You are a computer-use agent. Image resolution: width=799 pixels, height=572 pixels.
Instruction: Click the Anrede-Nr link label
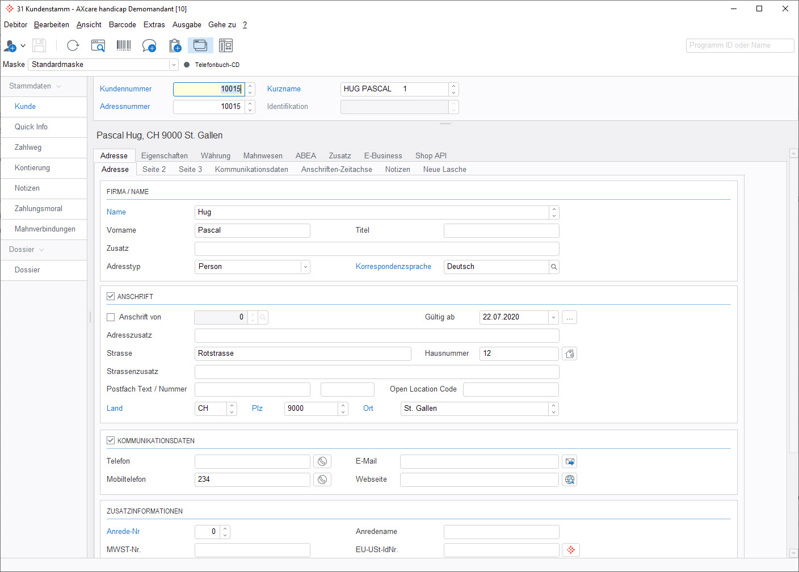tap(123, 532)
